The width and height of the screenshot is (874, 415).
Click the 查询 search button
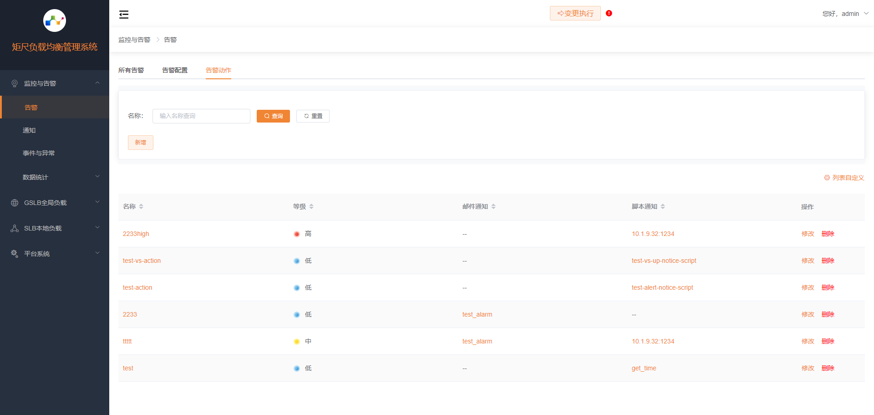[273, 116]
